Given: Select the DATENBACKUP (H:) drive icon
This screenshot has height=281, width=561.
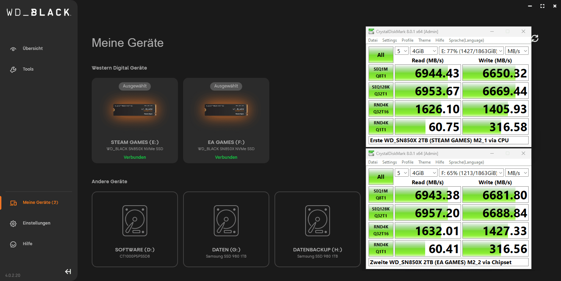Looking at the screenshot, I should click(318, 221).
